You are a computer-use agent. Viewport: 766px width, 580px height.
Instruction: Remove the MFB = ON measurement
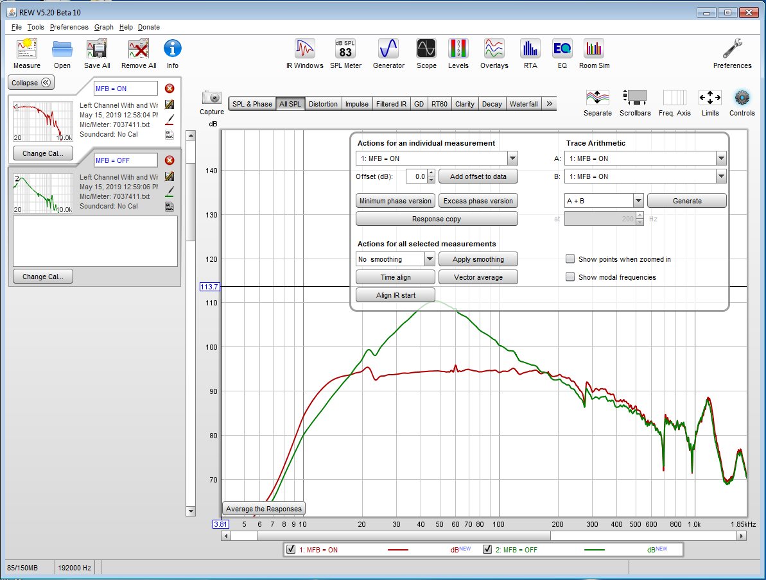coord(170,89)
